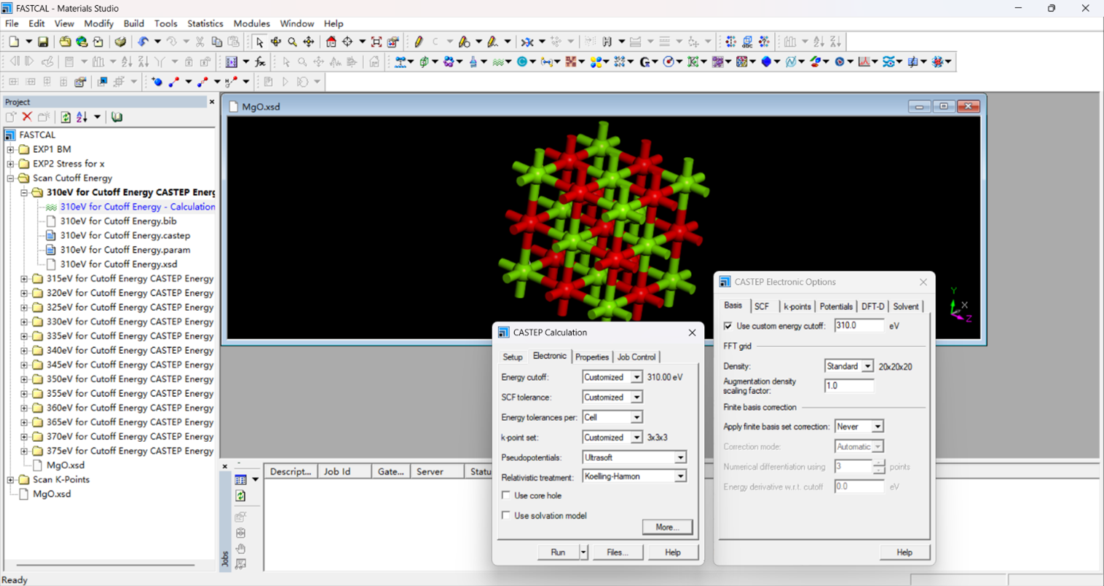This screenshot has height=586, width=1104.
Task: Open the DFT-D tab in Electronic Options
Action: point(872,306)
